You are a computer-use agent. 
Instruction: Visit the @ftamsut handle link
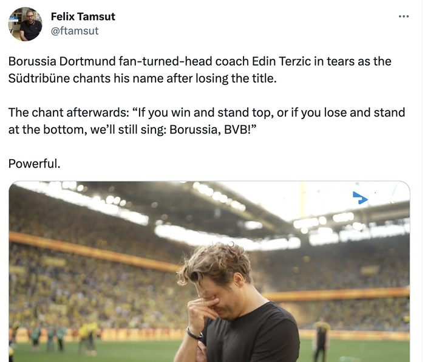[75, 30]
